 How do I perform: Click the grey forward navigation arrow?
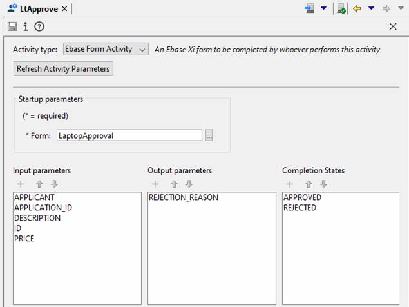point(386,8)
